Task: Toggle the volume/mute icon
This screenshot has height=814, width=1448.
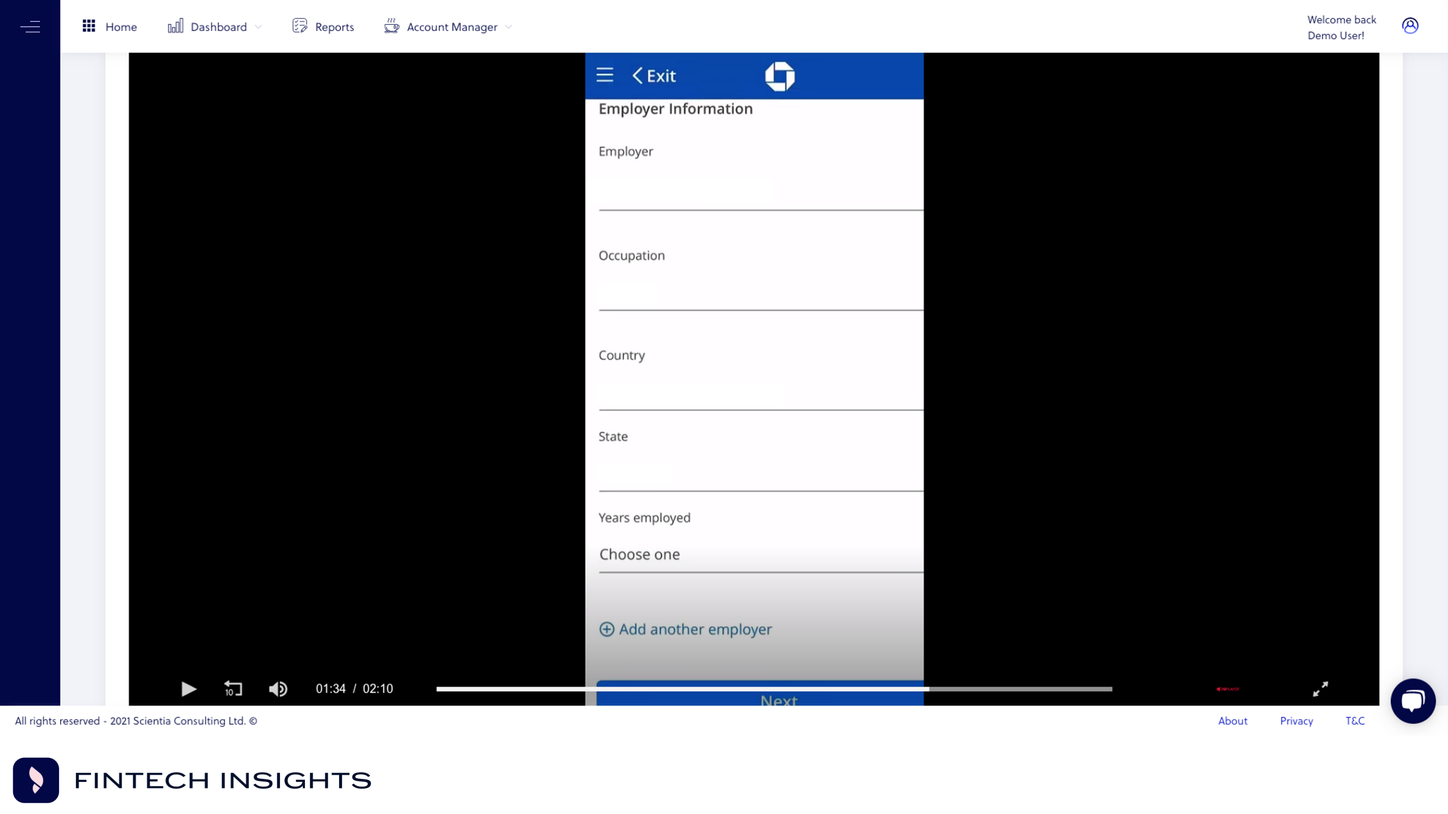Action: pyautogui.click(x=277, y=688)
